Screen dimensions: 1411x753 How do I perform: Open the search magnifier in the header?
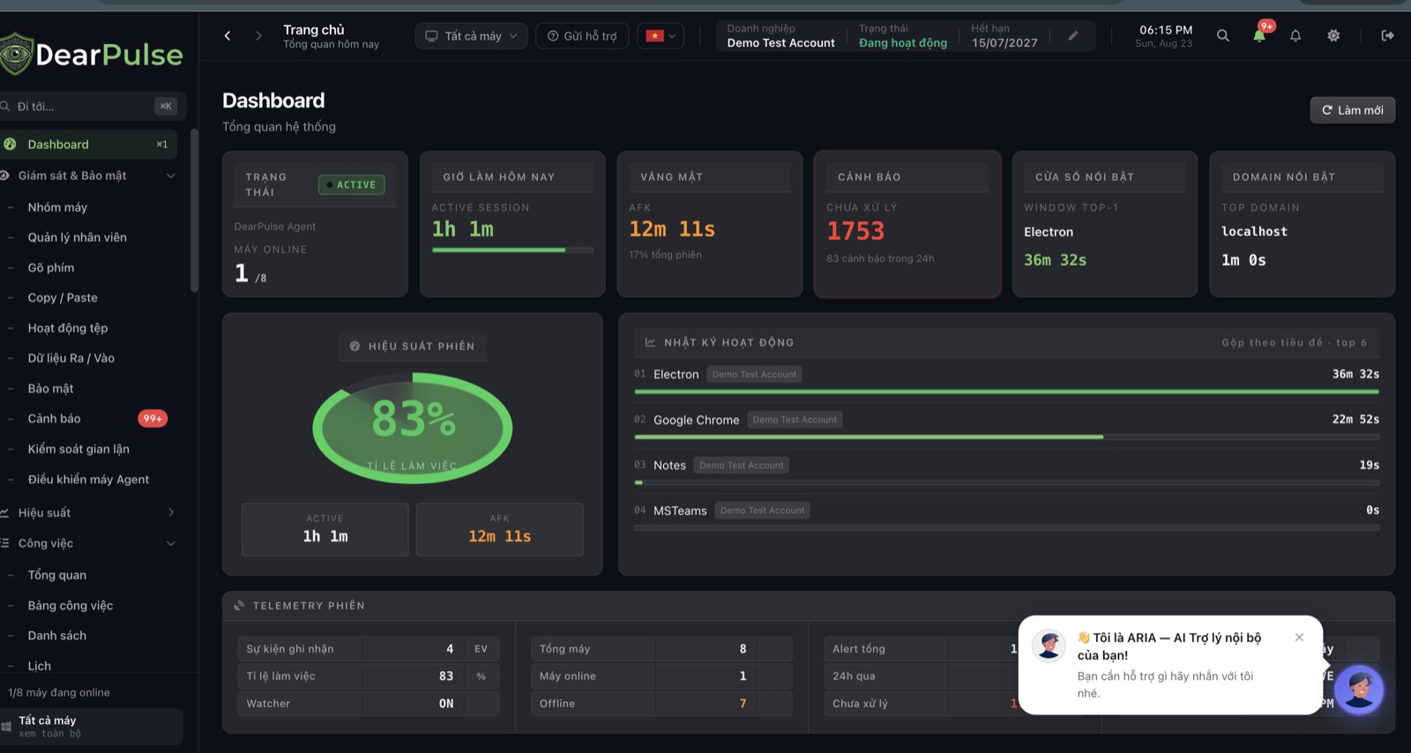(x=1222, y=36)
